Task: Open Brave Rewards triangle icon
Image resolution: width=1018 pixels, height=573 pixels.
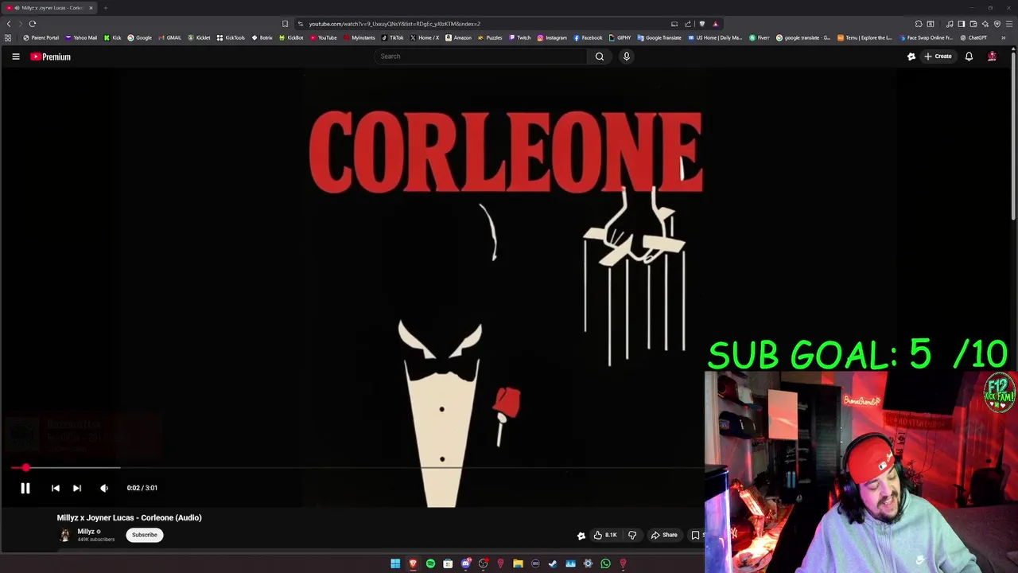Action: [715, 24]
